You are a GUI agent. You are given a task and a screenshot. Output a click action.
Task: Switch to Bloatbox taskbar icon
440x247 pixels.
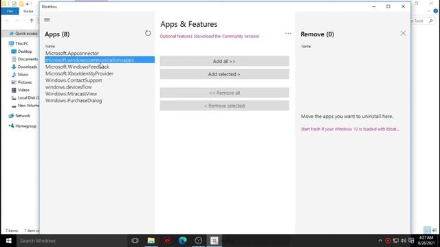pos(214,241)
